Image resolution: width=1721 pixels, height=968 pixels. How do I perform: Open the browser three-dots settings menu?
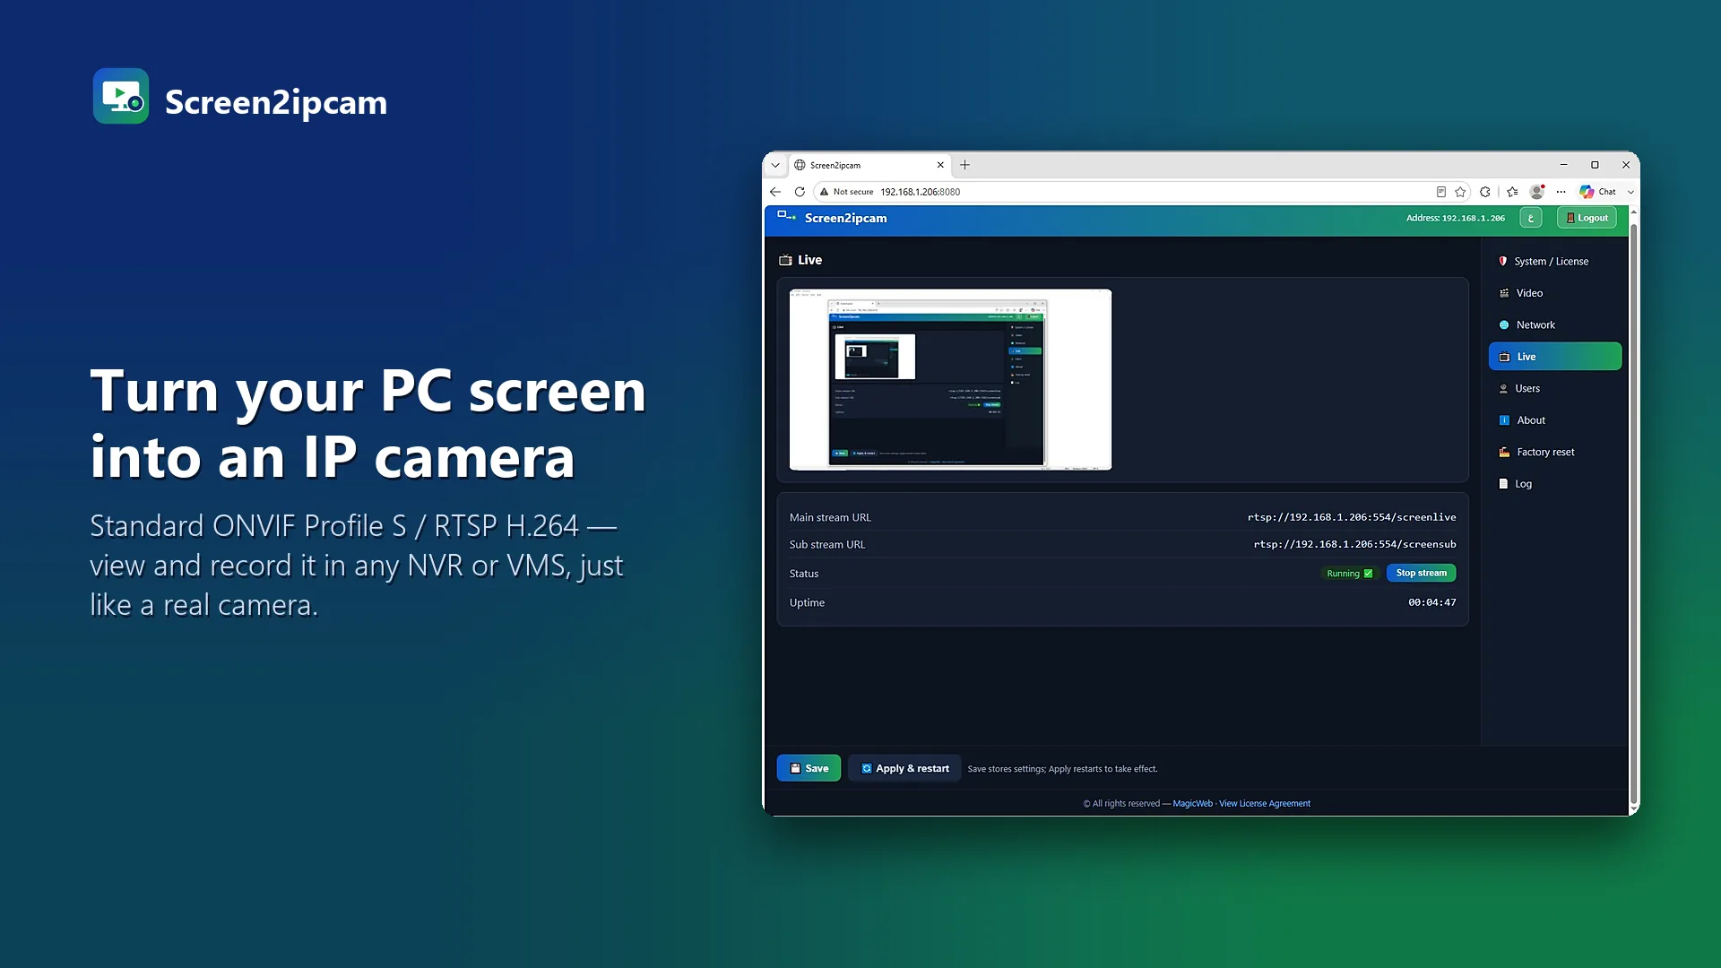click(1561, 192)
